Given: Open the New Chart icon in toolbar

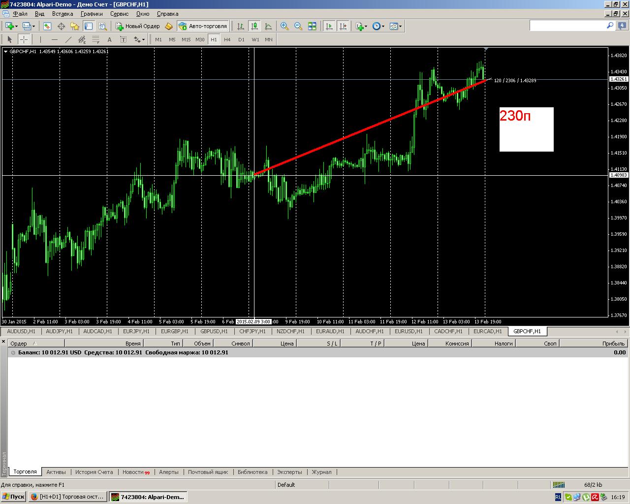Looking at the screenshot, I should (x=9, y=26).
